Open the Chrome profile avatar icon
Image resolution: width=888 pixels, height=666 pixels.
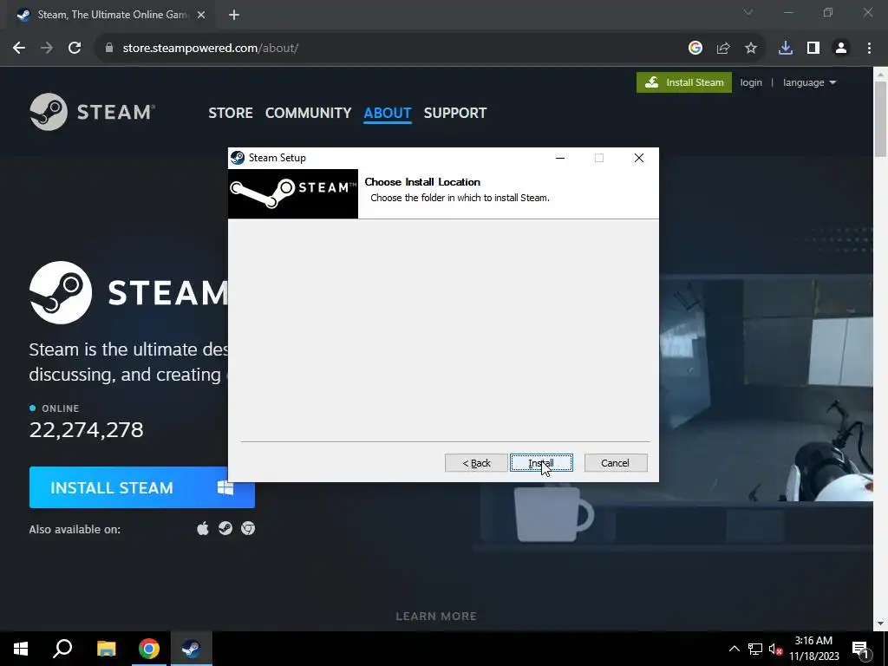(841, 49)
